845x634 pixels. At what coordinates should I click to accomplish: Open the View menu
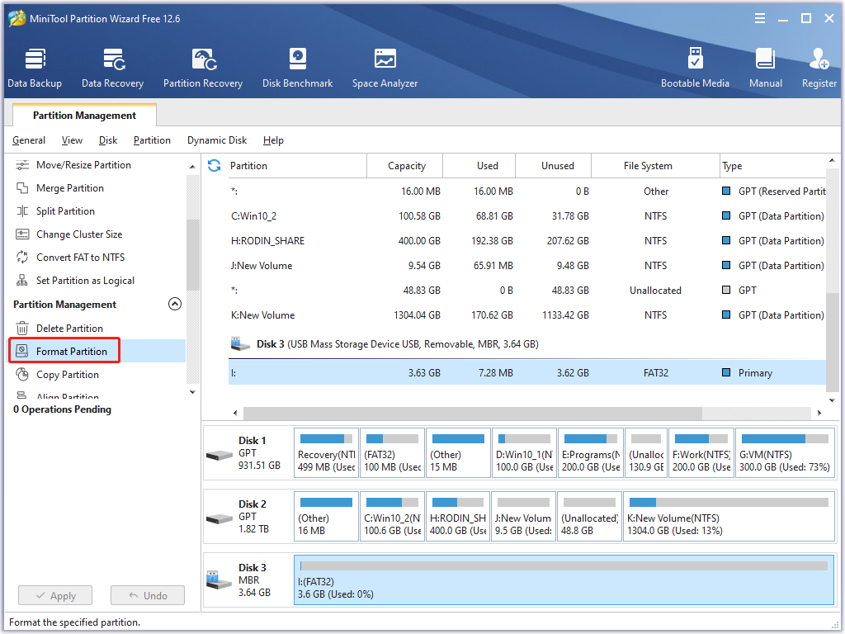coord(72,140)
